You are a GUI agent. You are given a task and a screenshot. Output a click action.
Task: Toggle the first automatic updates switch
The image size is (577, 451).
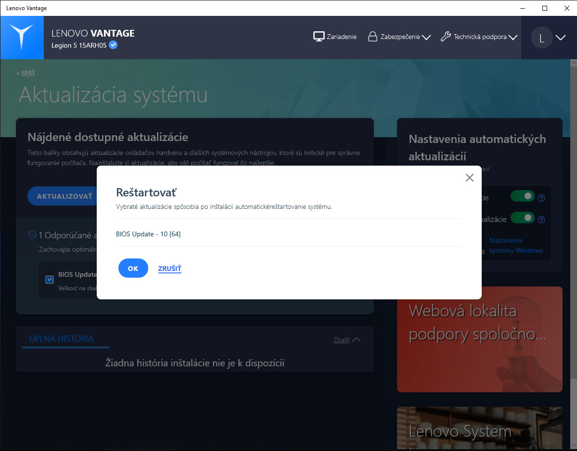523,196
